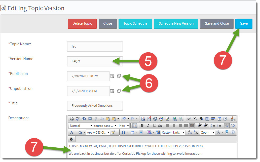The height and width of the screenshot is (162, 260).
Task: Apply strikethrough to the description text
Action: pos(160,125)
